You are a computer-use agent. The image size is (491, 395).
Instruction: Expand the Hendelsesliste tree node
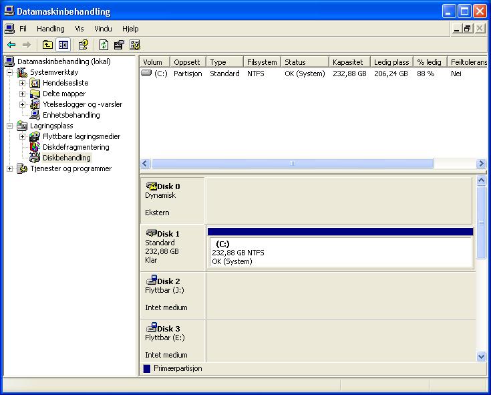[22, 83]
